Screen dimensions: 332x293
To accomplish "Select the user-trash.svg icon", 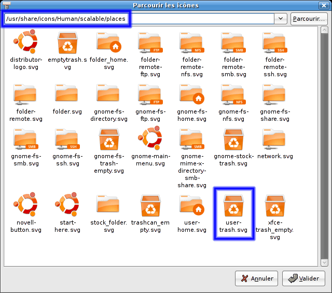I will [233, 206].
